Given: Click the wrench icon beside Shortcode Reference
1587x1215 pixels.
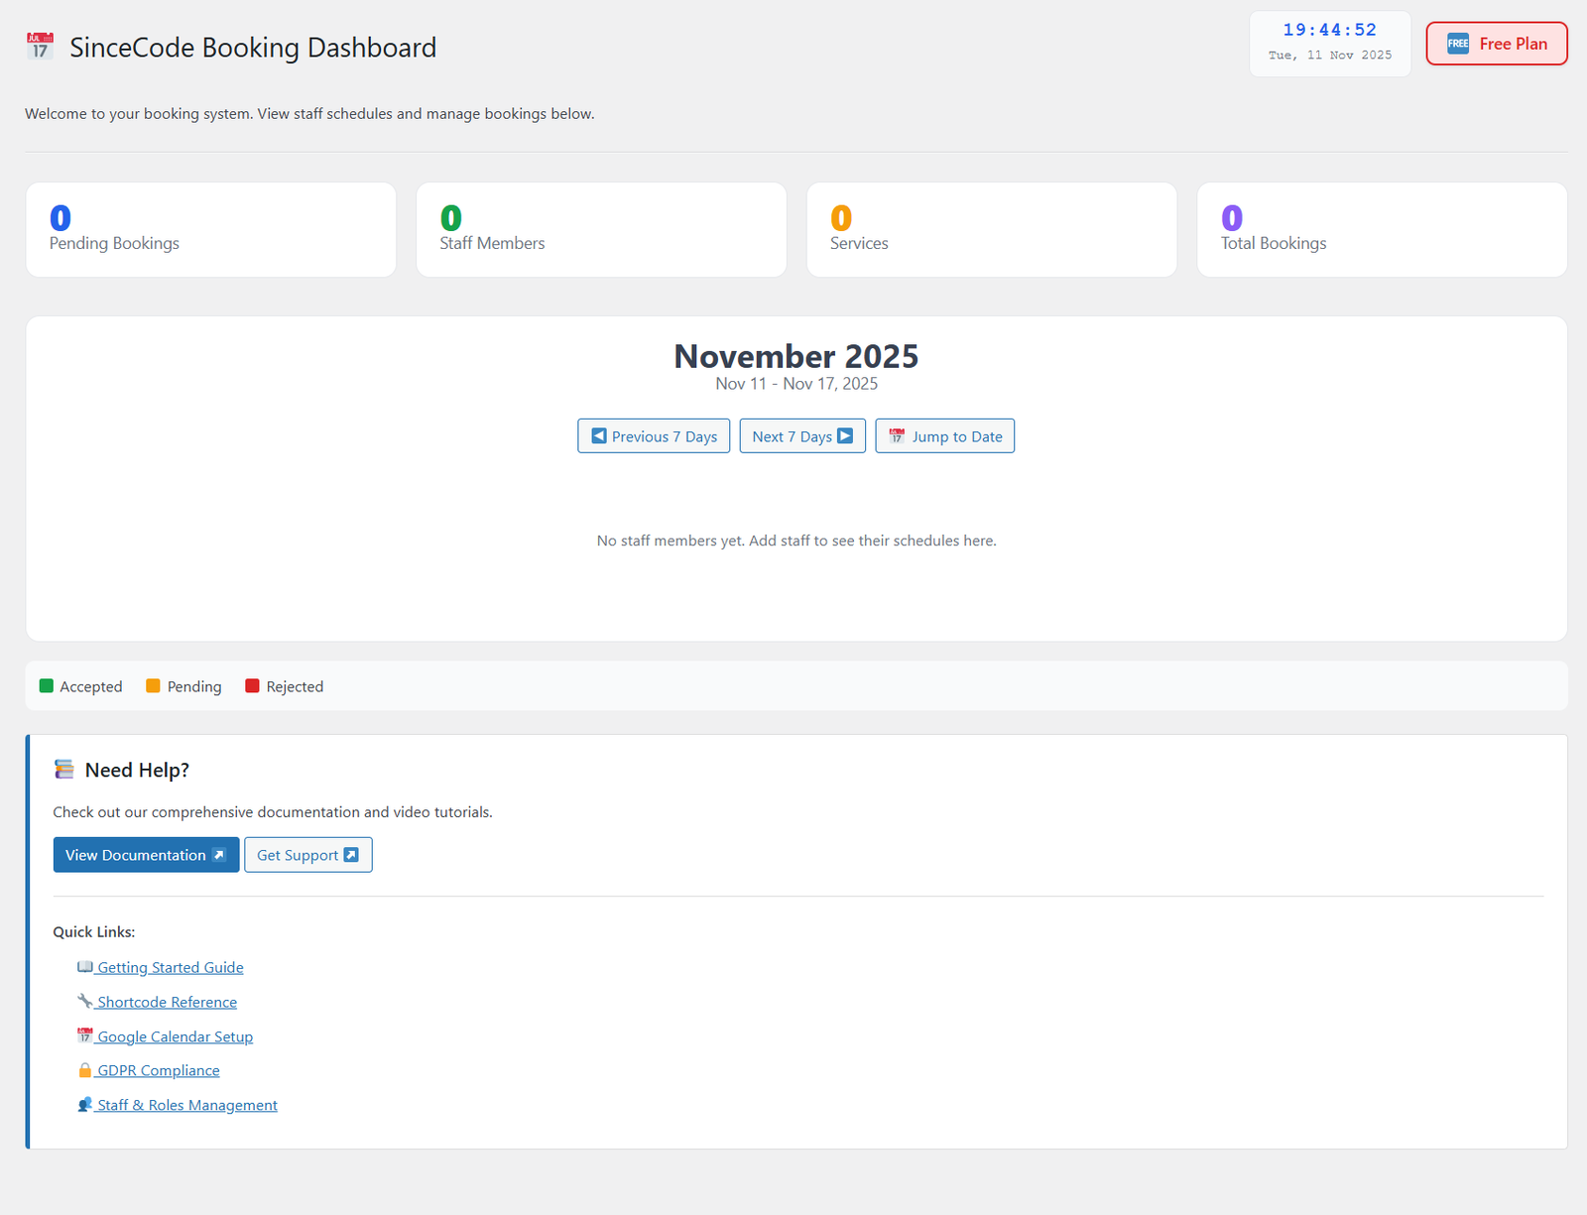Looking at the screenshot, I should pyautogui.click(x=86, y=1001).
